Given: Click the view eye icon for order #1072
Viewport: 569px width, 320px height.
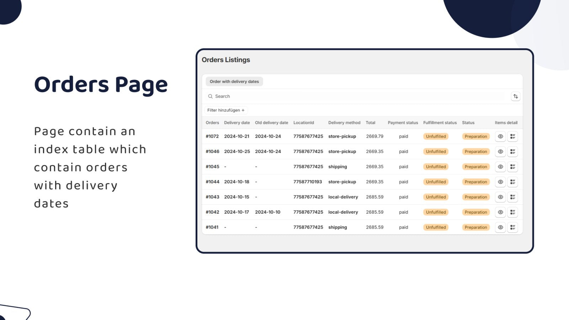Looking at the screenshot, I should (x=500, y=136).
